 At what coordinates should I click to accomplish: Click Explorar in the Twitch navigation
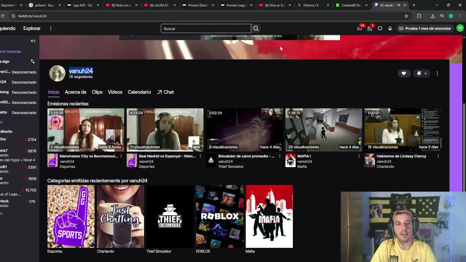click(32, 28)
